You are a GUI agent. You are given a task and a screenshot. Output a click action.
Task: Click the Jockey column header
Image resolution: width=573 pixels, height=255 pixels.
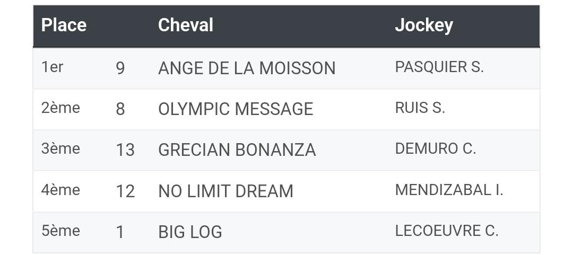424,25
